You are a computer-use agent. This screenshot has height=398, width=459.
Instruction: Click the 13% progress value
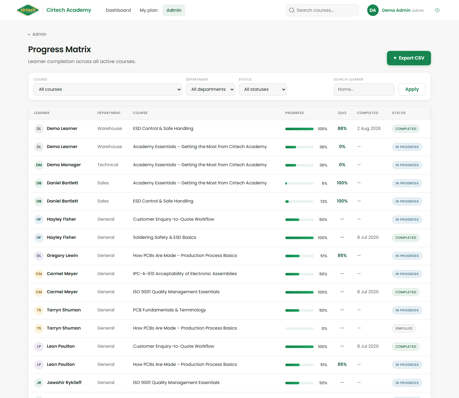click(x=324, y=202)
